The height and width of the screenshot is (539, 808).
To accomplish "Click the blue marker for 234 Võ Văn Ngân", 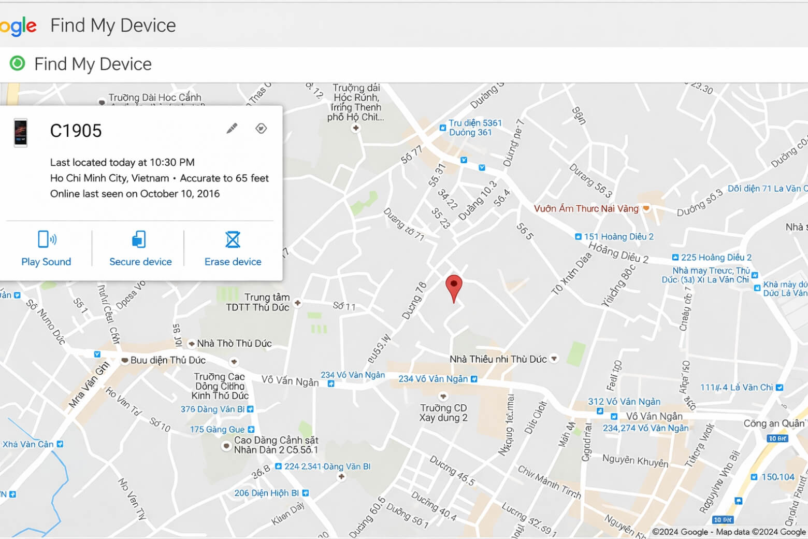I will 330,384.
